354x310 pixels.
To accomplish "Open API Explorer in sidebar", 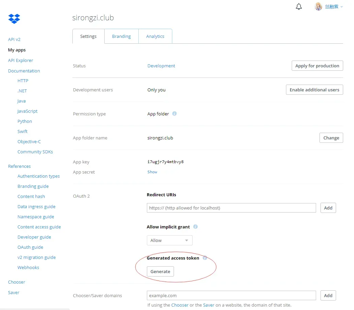I will pos(21,60).
